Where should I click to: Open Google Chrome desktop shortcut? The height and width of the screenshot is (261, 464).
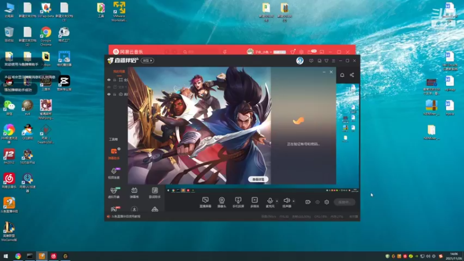tap(46, 37)
